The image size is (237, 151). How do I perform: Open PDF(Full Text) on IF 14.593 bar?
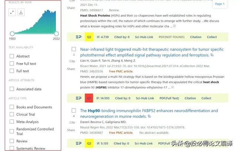click(169, 98)
